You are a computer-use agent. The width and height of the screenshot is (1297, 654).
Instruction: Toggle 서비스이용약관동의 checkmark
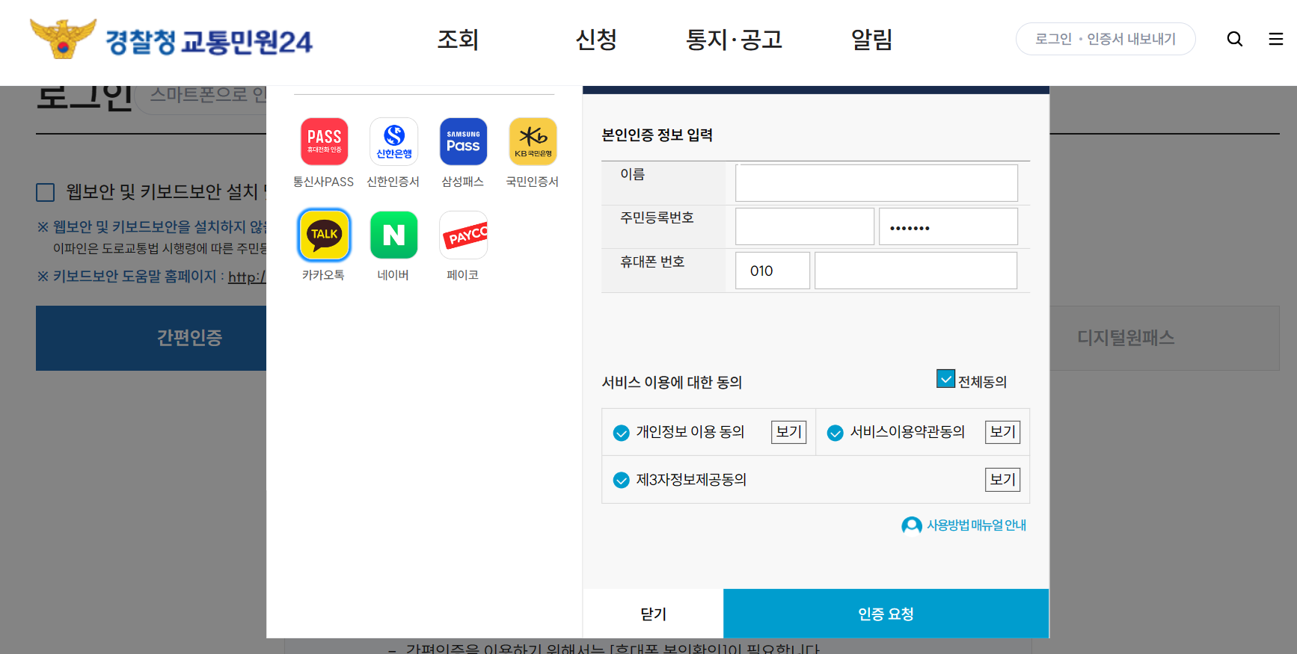point(835,433)
